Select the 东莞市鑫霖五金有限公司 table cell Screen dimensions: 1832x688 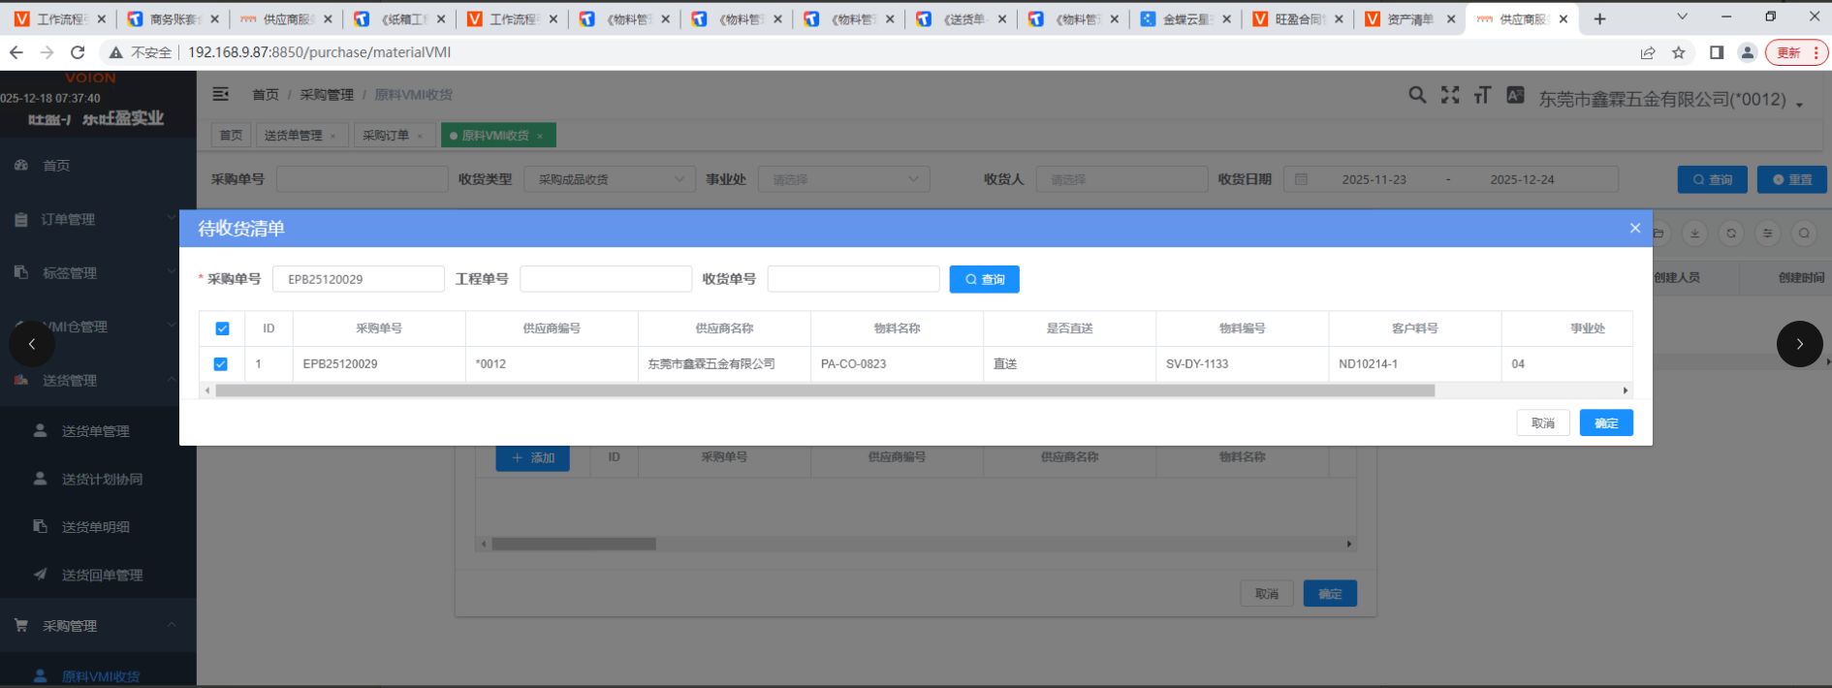pyautogui.click(x=724, y=364)
